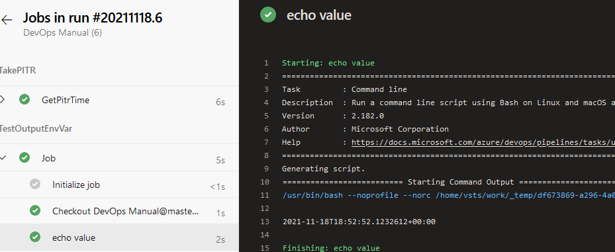Viewport: 615px width, 252px height.
Task: Click the success icon in the log header
Action: pos(268,15)
